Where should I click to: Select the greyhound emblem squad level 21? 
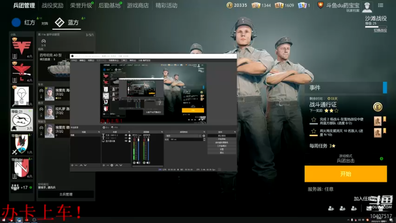[x=22, y=120]
